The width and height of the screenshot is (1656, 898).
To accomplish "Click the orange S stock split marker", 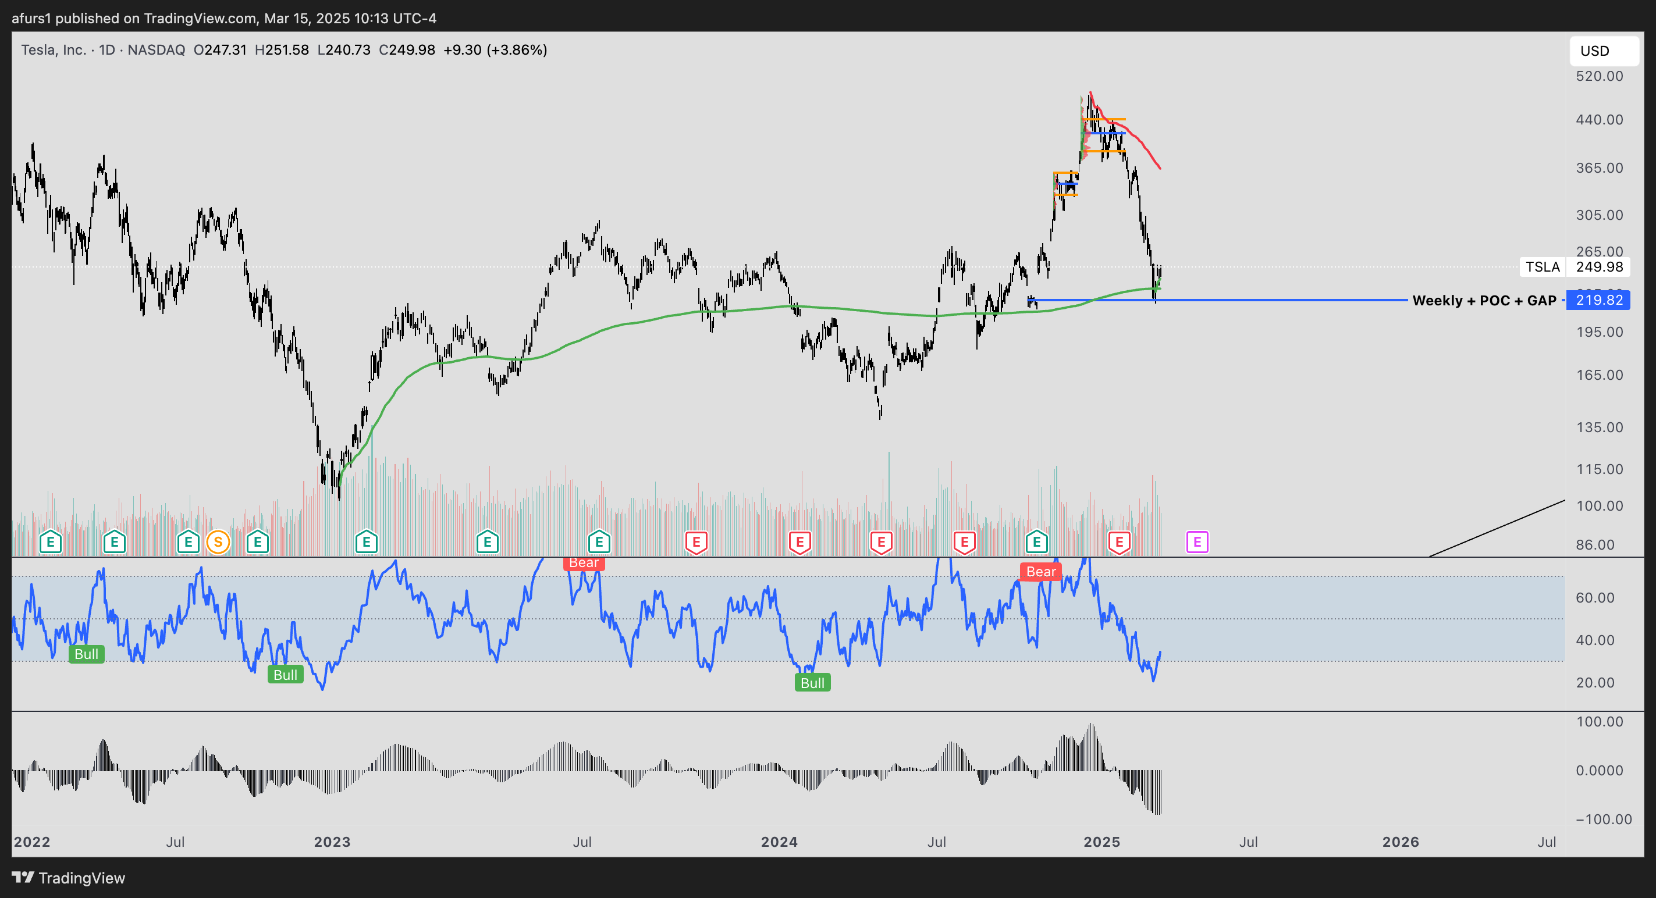I will [x=218, y=542].
